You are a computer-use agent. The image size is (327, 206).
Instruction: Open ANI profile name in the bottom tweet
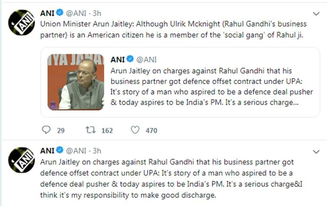47,151
